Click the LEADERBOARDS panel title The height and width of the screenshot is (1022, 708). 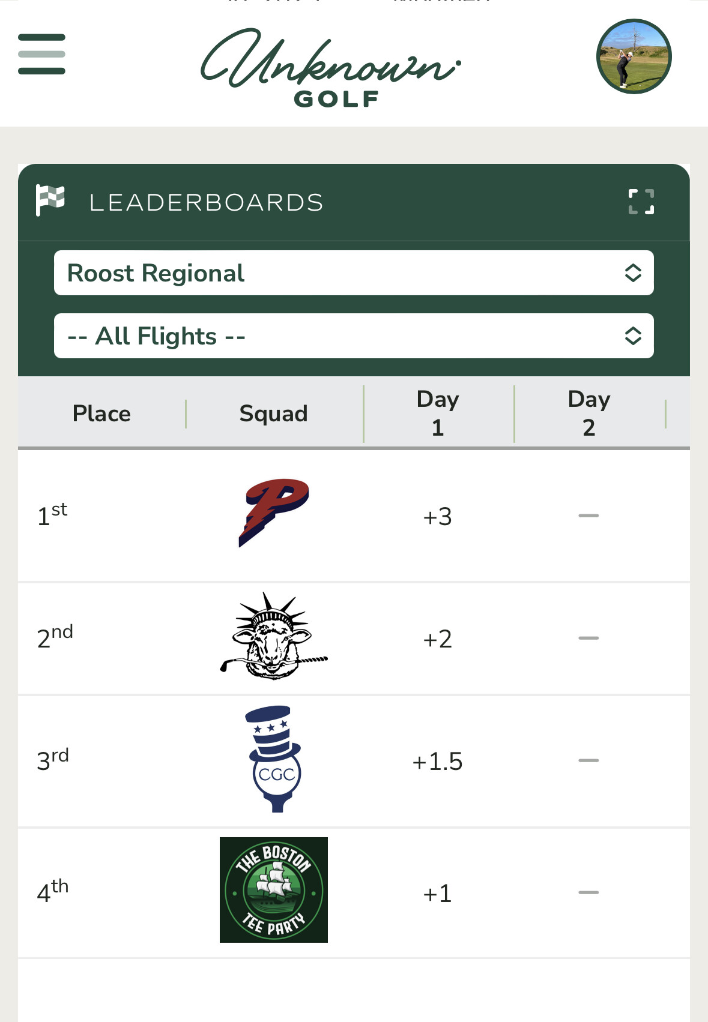point(206,203)
